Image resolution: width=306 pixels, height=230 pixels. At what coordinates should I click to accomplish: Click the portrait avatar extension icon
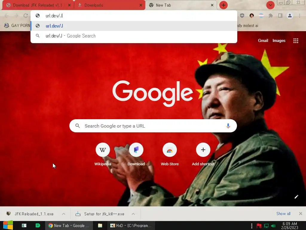click(x=252, y=16)
